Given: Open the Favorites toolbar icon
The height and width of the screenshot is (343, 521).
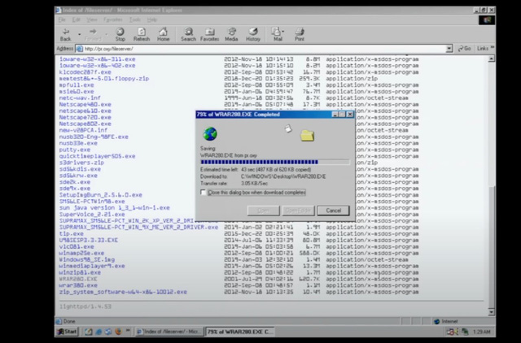Looking at the screenshot, I should pos(210,33).
